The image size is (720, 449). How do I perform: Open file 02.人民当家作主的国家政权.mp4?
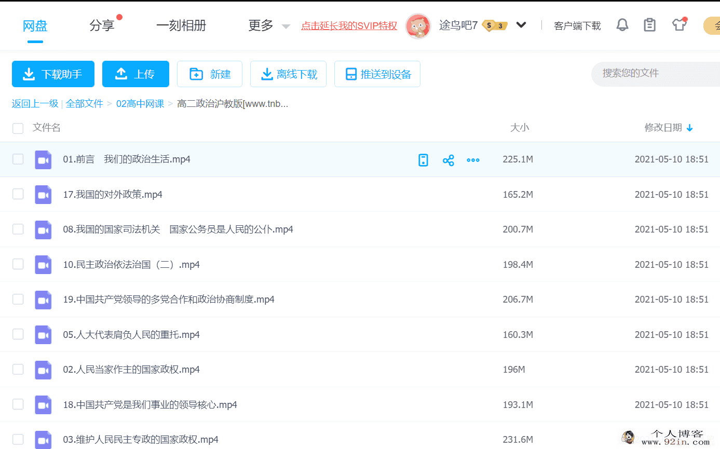point(131,370)
